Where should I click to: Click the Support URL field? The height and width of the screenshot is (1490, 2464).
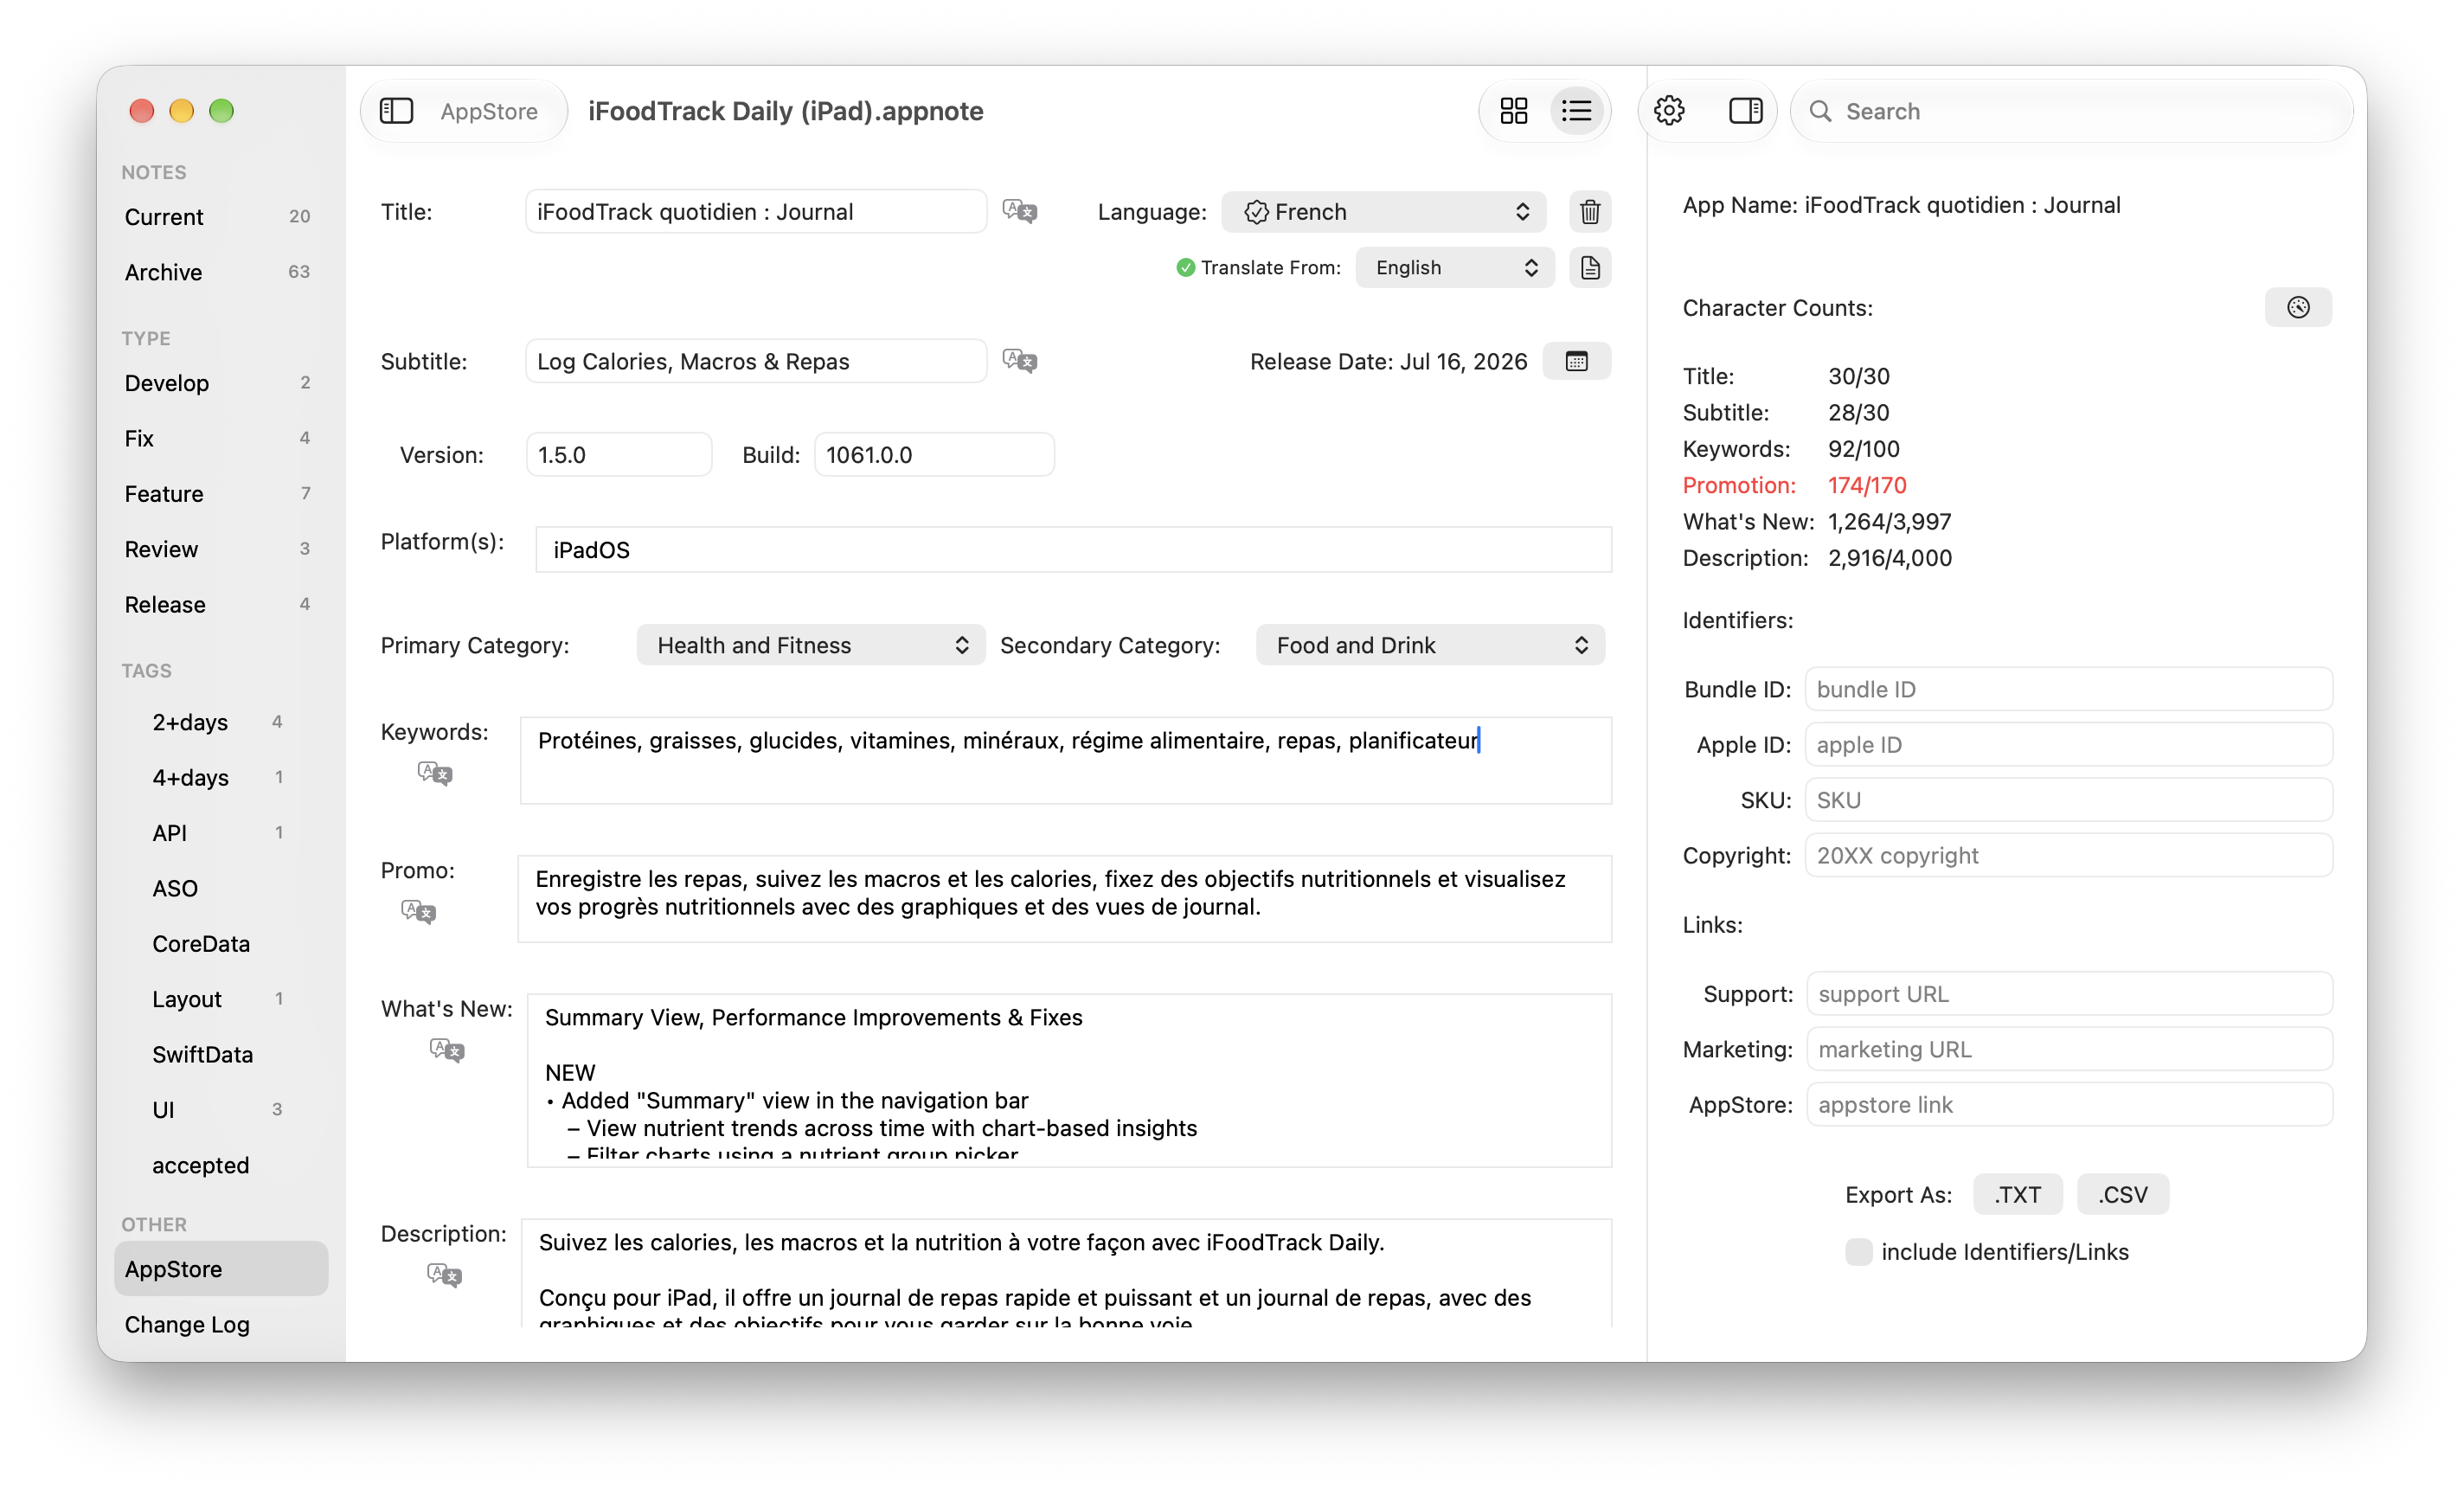tap(2070, 994)
